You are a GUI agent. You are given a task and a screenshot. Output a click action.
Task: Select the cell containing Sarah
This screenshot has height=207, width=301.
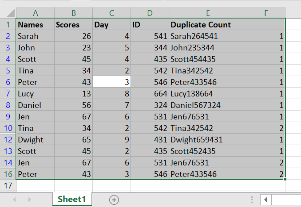coord(36,36)
